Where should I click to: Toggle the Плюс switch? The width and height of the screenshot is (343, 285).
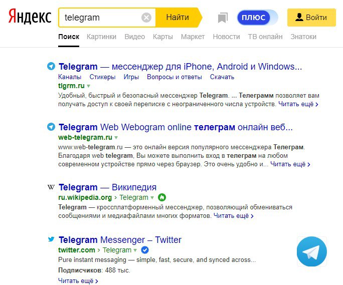(x=257, y=18)
